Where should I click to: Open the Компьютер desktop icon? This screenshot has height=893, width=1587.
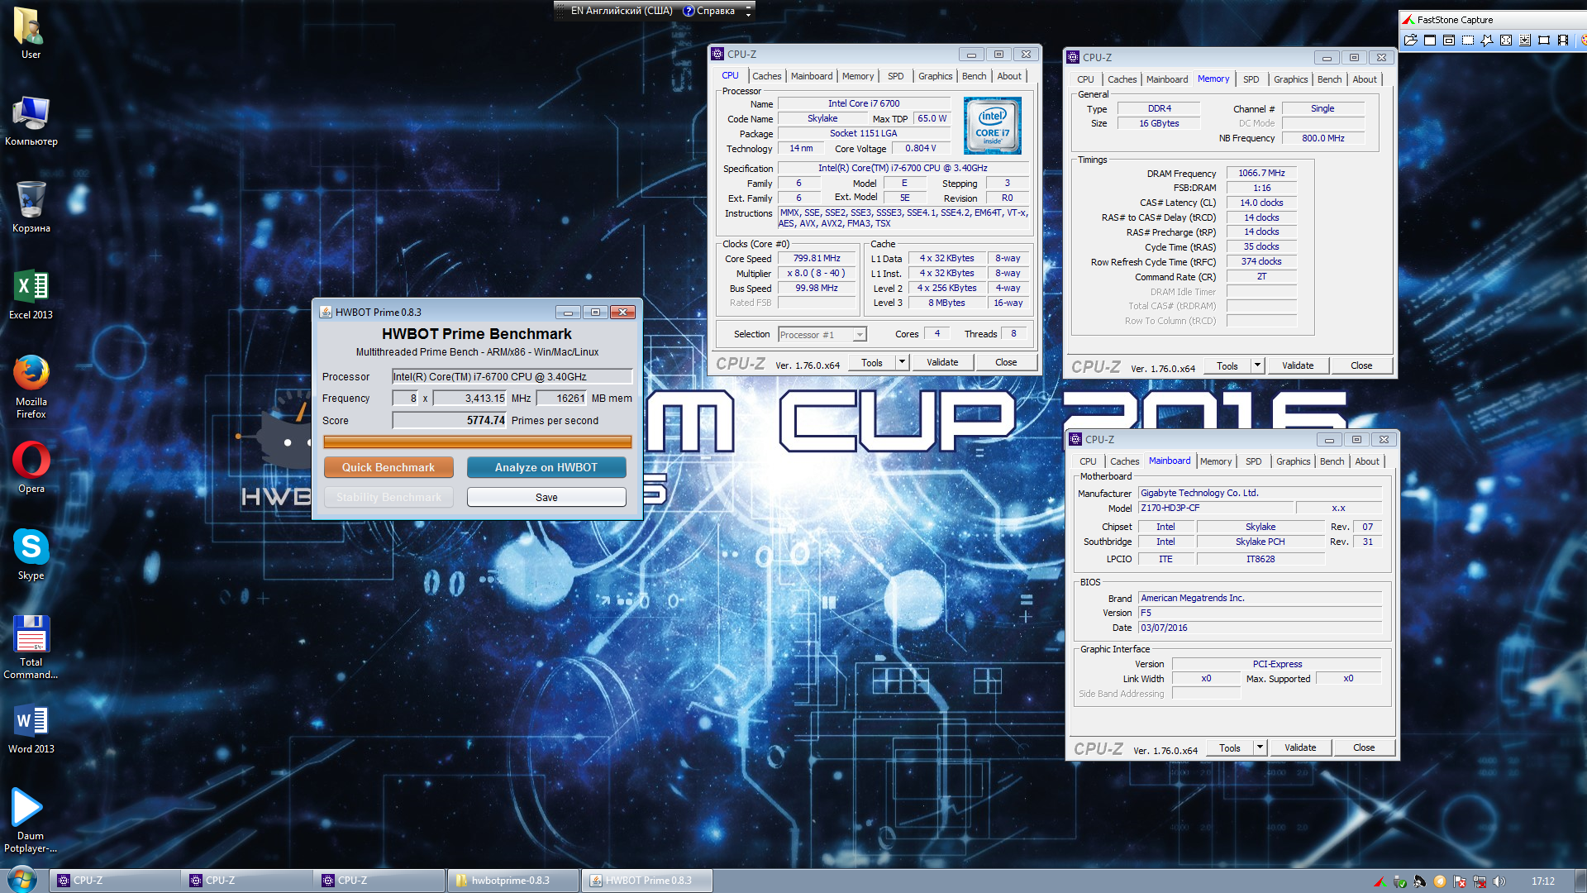[x=31, y=120]
